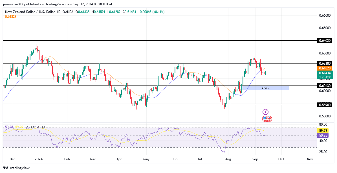
Task: Click the orange 0.61828 legend value under symbol title
Action: coord(11,17)
